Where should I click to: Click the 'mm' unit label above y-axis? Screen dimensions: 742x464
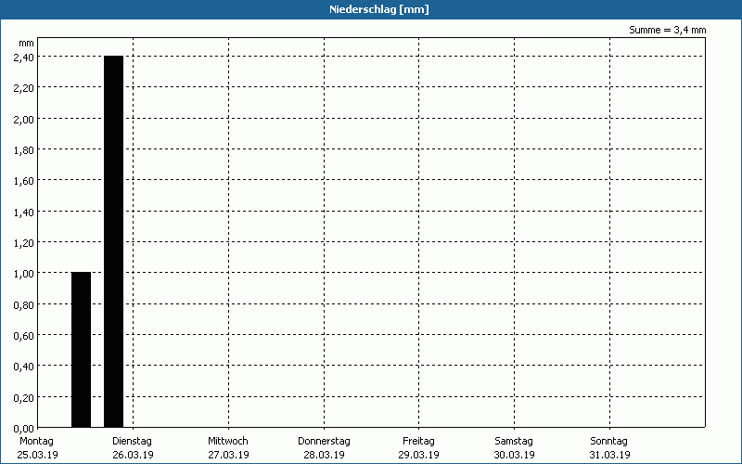tap(27, 43)
